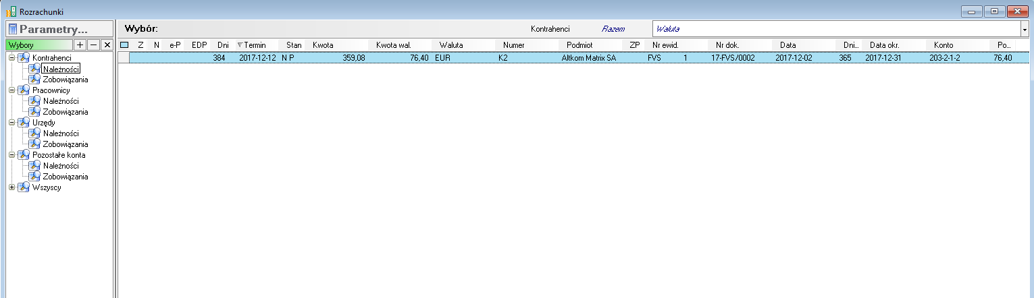Sort by the ZP column header

point(634,44)
